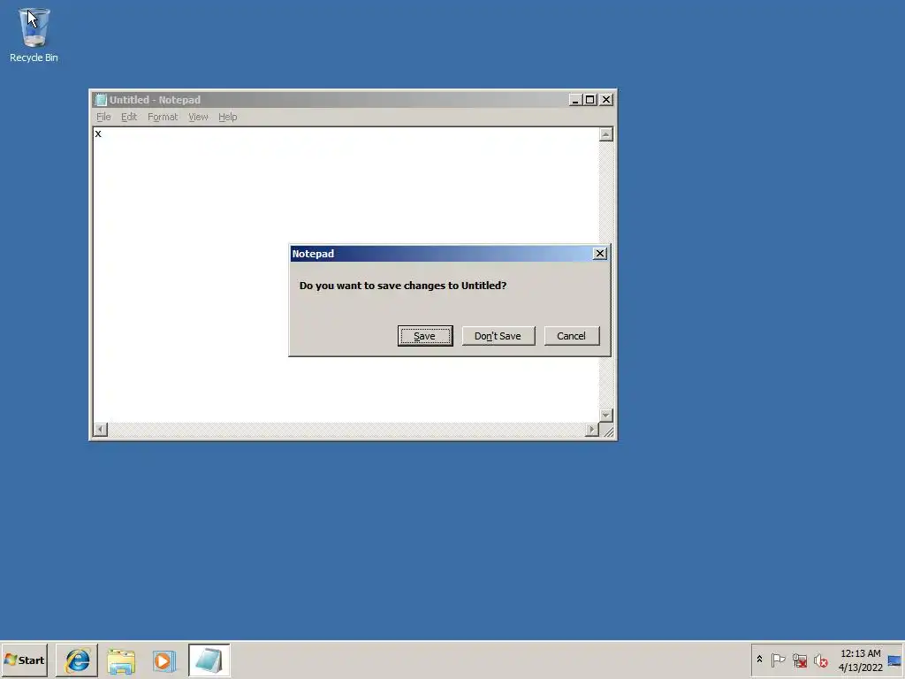Click Cancel in the save dialog
The height and width of the screenshot is (679, 905).
coord(572,336)
